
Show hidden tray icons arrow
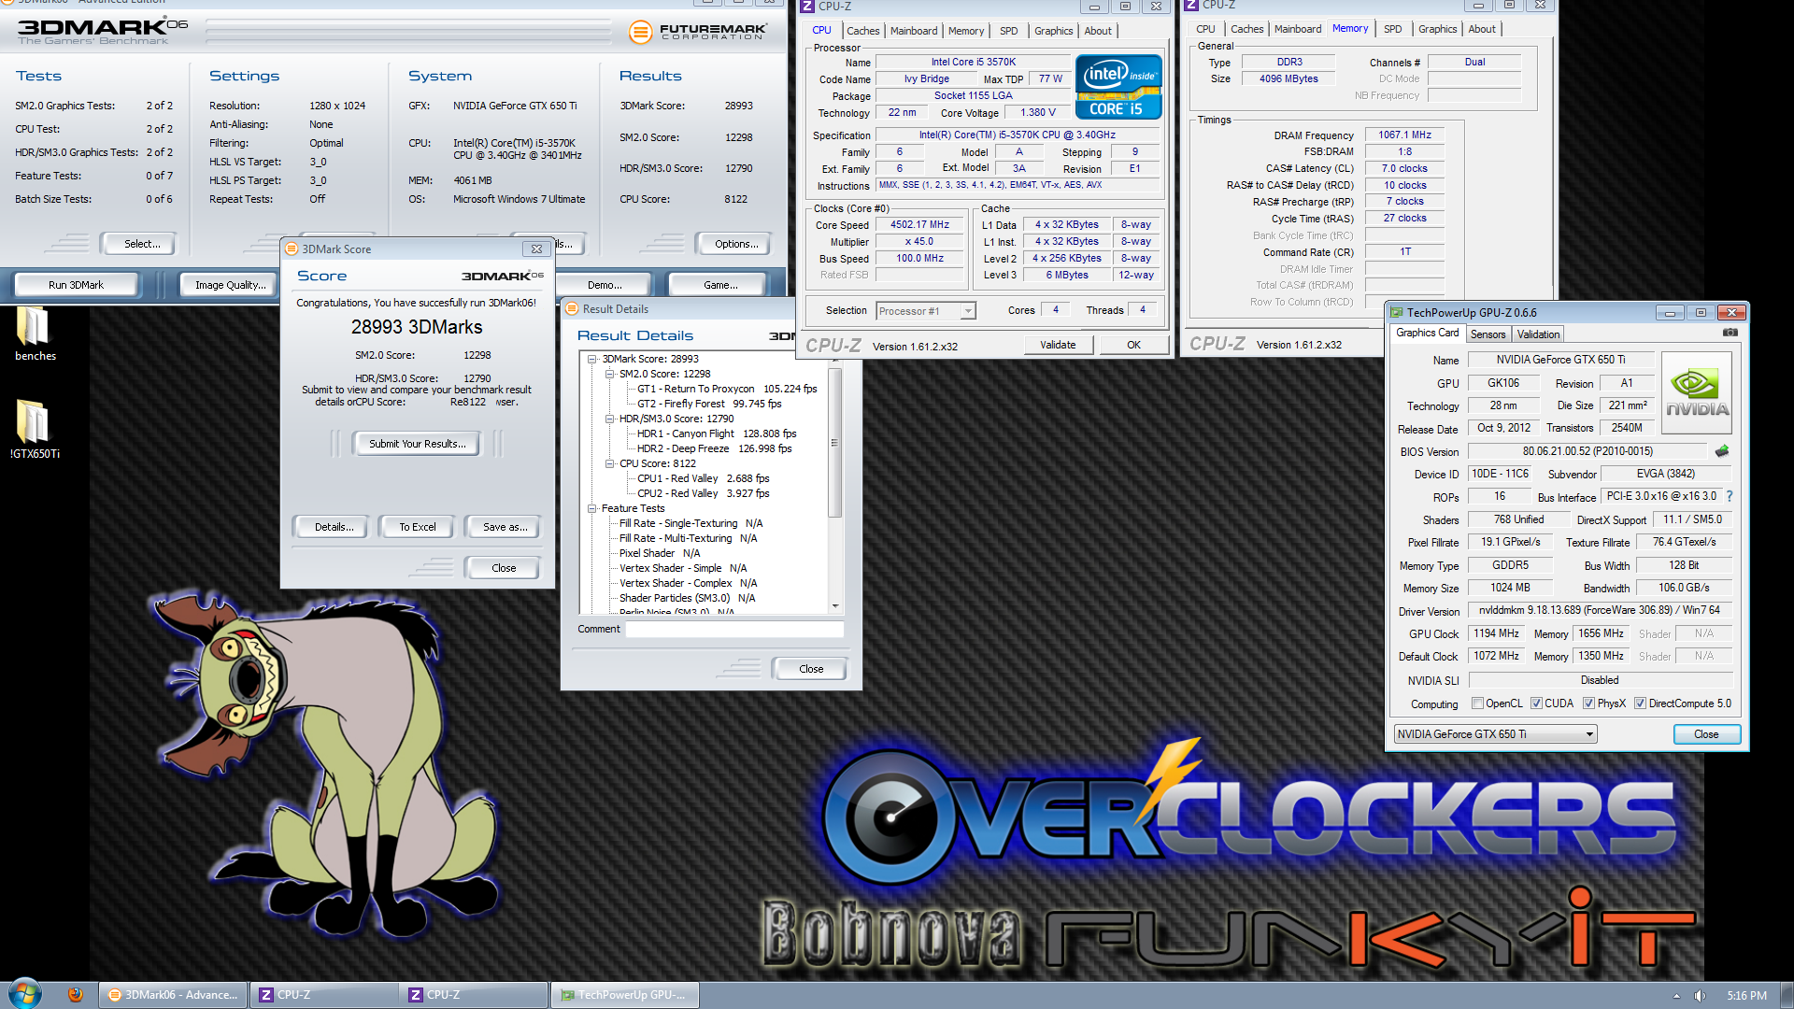1676,996
